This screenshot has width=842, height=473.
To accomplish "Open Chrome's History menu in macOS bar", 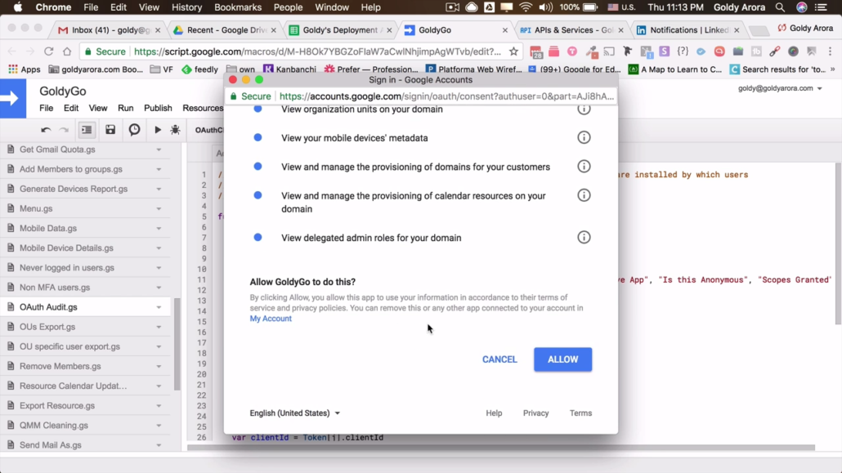I will [x=187, y=7].
